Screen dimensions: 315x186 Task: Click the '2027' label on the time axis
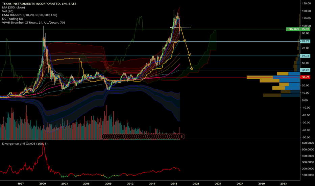[x=240, y=183]
